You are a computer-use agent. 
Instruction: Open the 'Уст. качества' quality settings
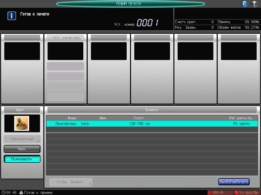point(66,38)
